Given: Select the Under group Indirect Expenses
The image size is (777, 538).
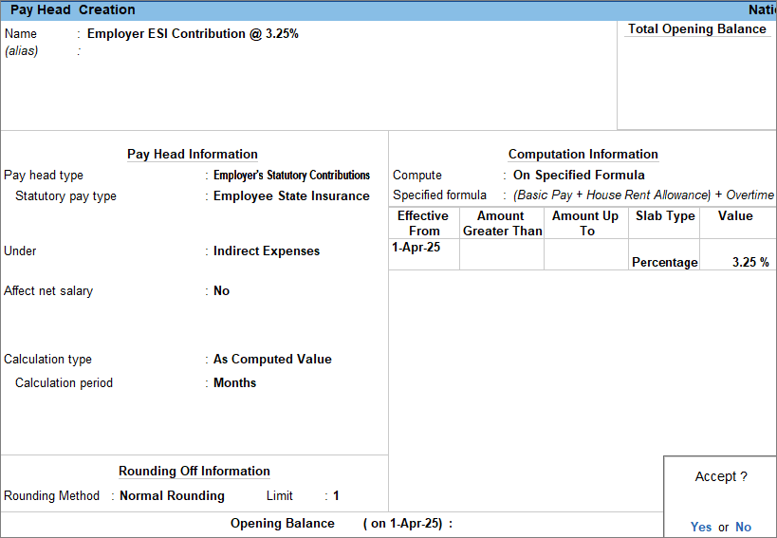Looking at the screenshot, I should click(267, 251).
